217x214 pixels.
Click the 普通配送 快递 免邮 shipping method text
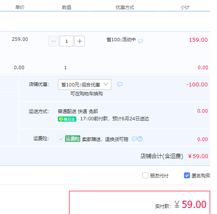tap(78, 111)
